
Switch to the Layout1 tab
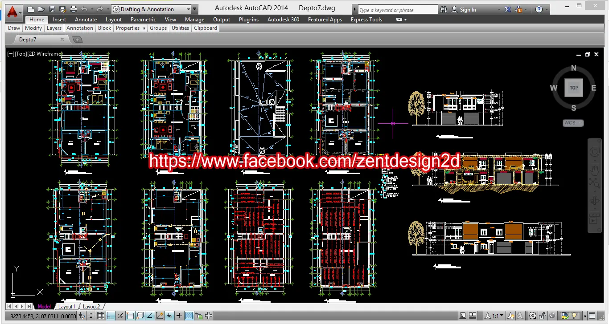tap(67, 306)
